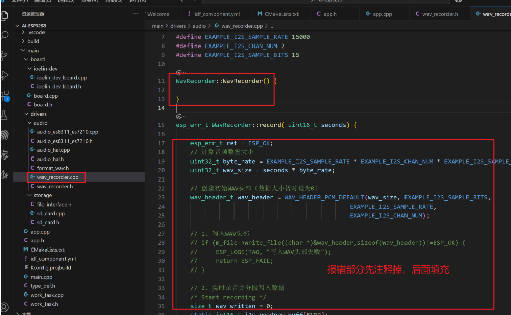Click line number 17 in the gutter
Viewport: 511px width, 315px height.
[x=161, y=143]
